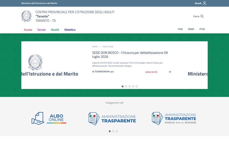The image size is (229, 143).
Task: Select first news carousel dot
Action: (122, 86)
